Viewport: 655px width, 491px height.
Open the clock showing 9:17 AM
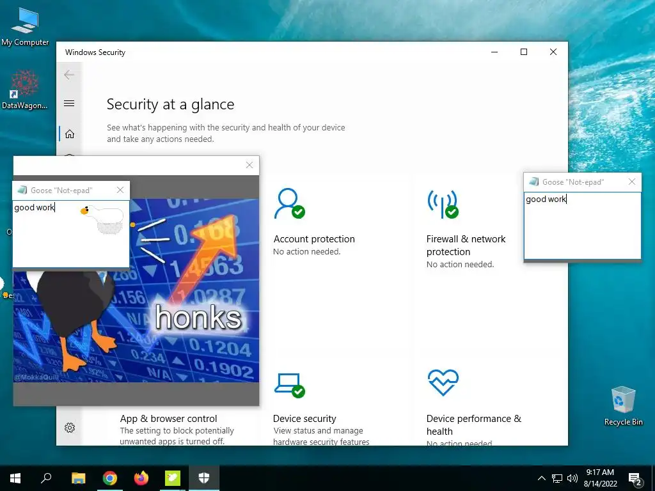(600, 478)
